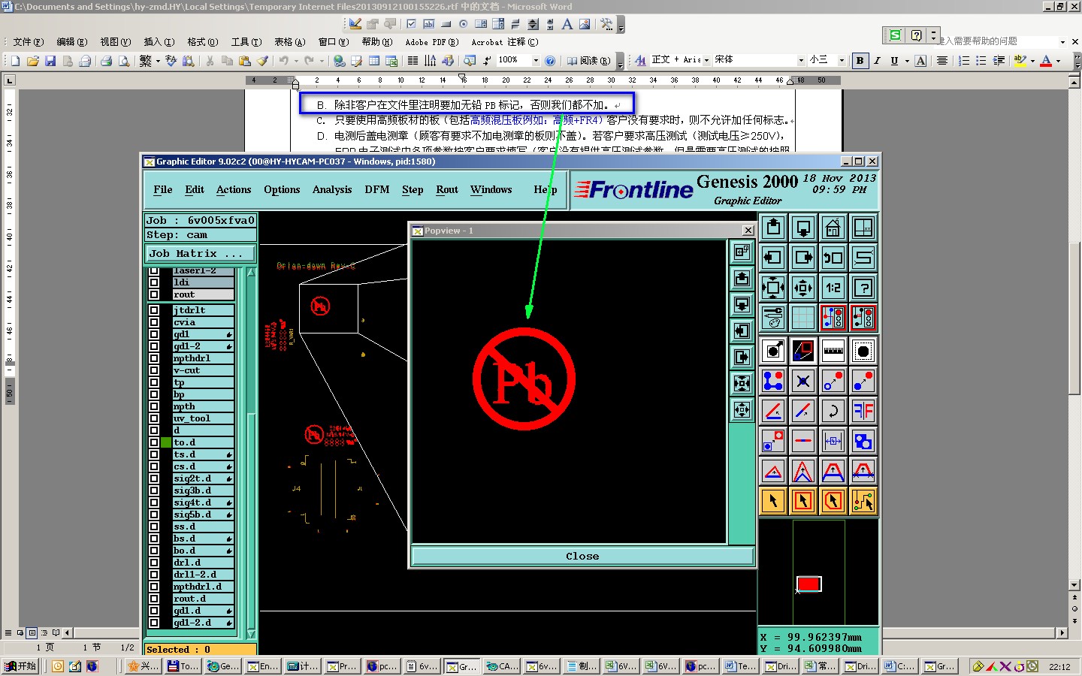Open the Word 格式(O) menu
Viewport: 1082px width, 676px height.
pos(203,42)
